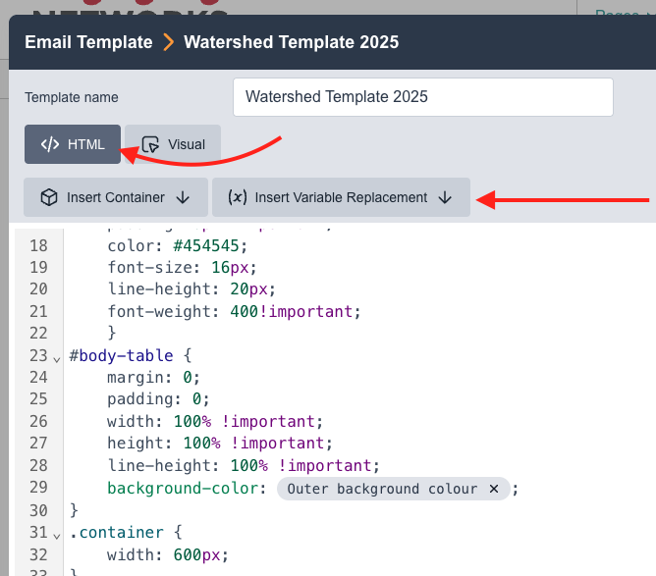Image resolution: width=656 pixels, height=576 pixels.
Task: Click the cursor icon on Visual button
Action: pos(150,144)
